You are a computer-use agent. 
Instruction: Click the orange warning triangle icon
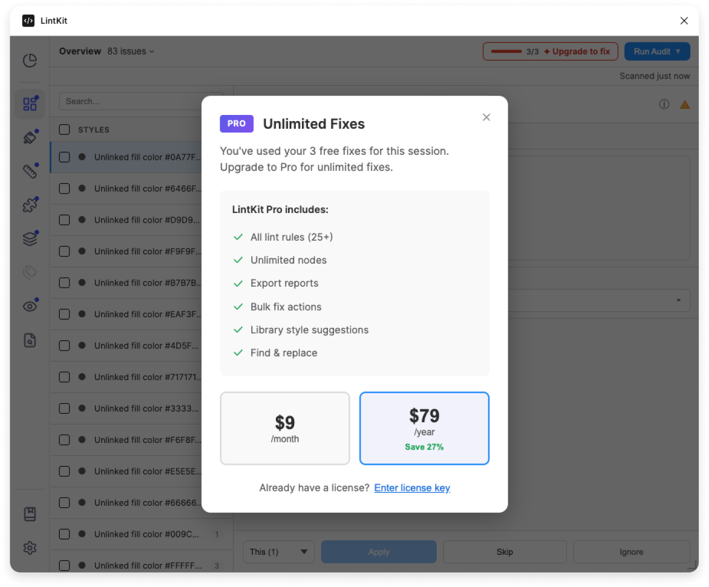click(685, 104)
